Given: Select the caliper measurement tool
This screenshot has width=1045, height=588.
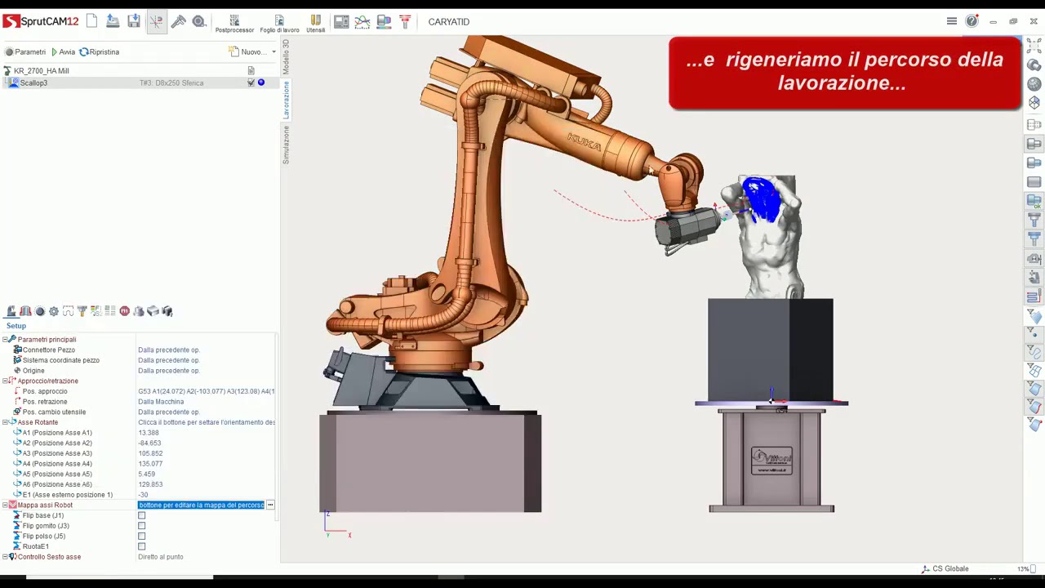Looking at the screenshot, I should (x=178, y=21).
